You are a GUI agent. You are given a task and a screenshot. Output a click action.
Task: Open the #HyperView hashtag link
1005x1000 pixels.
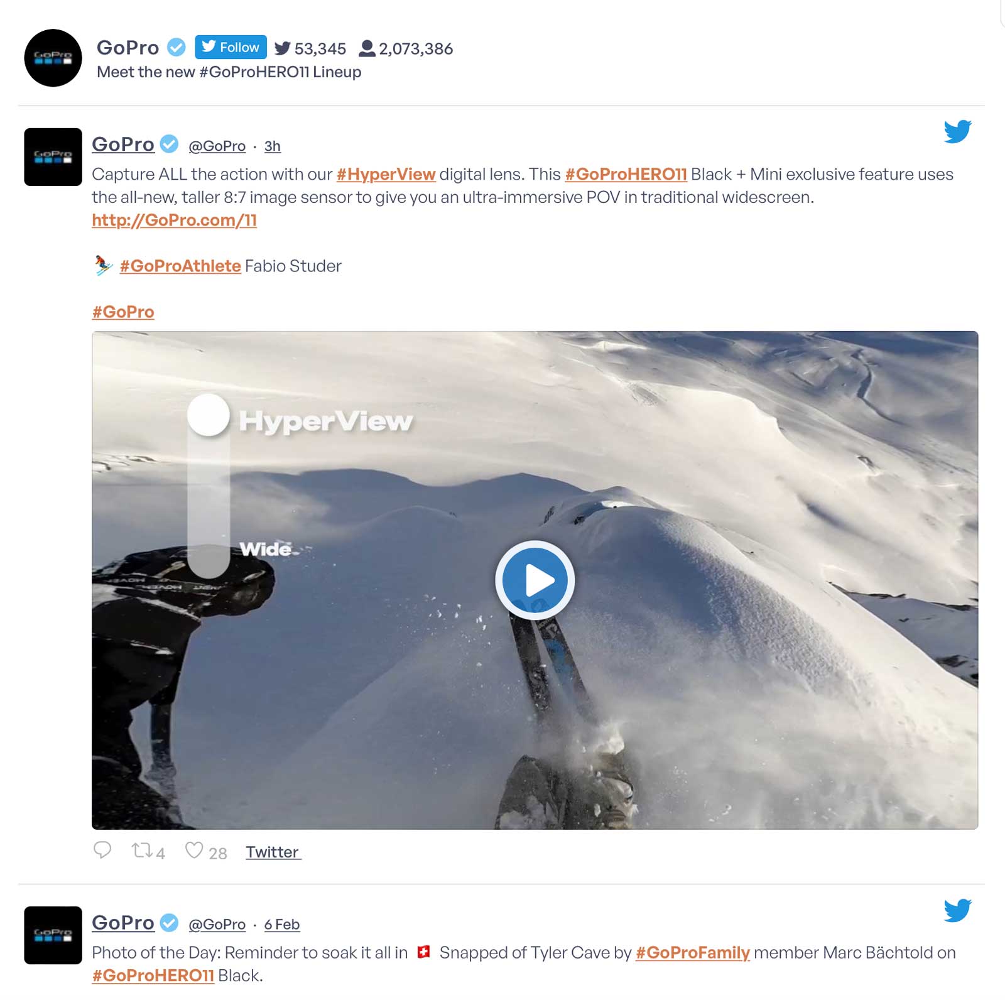tap(386, 174)
